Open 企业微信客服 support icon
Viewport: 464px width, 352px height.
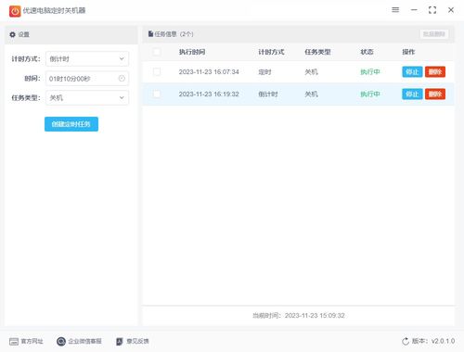click(x=61, y=341)
